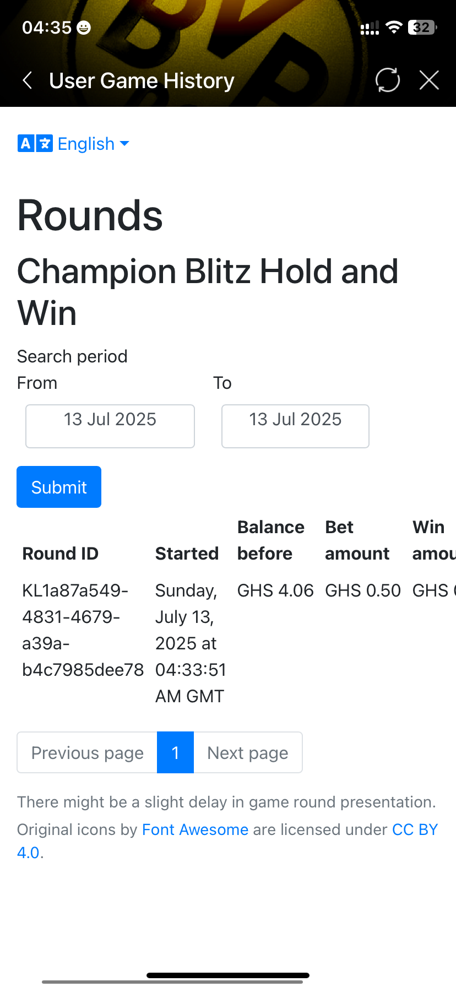This screenshot has height=987, width=456.
Task: Tap the battery indicator icon
Action: point(422,28)
